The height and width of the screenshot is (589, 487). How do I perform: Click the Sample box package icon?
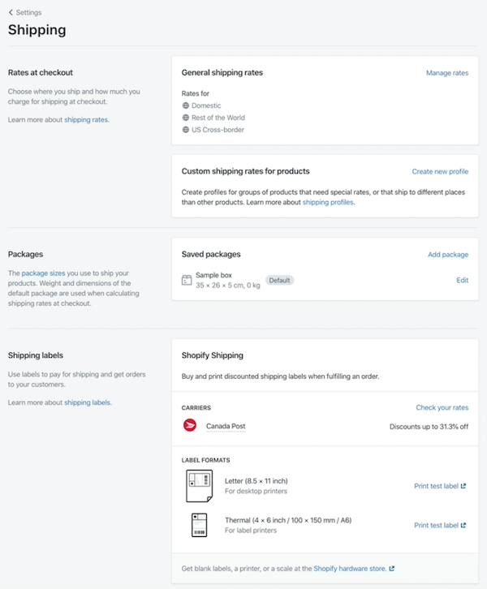pos(187,281)
